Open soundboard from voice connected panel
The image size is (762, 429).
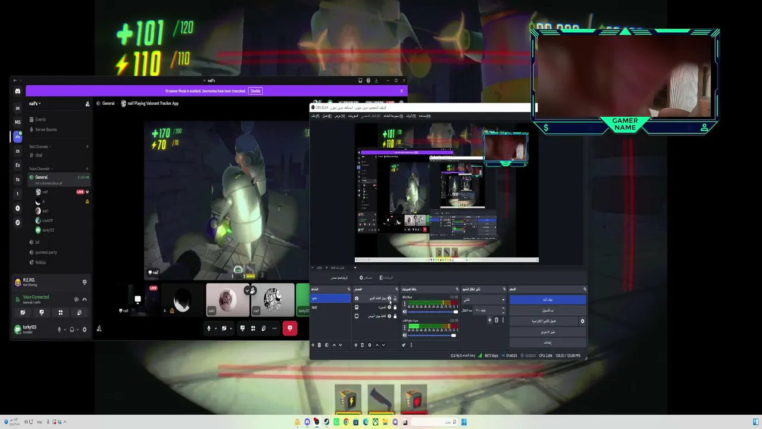(79, 312)
